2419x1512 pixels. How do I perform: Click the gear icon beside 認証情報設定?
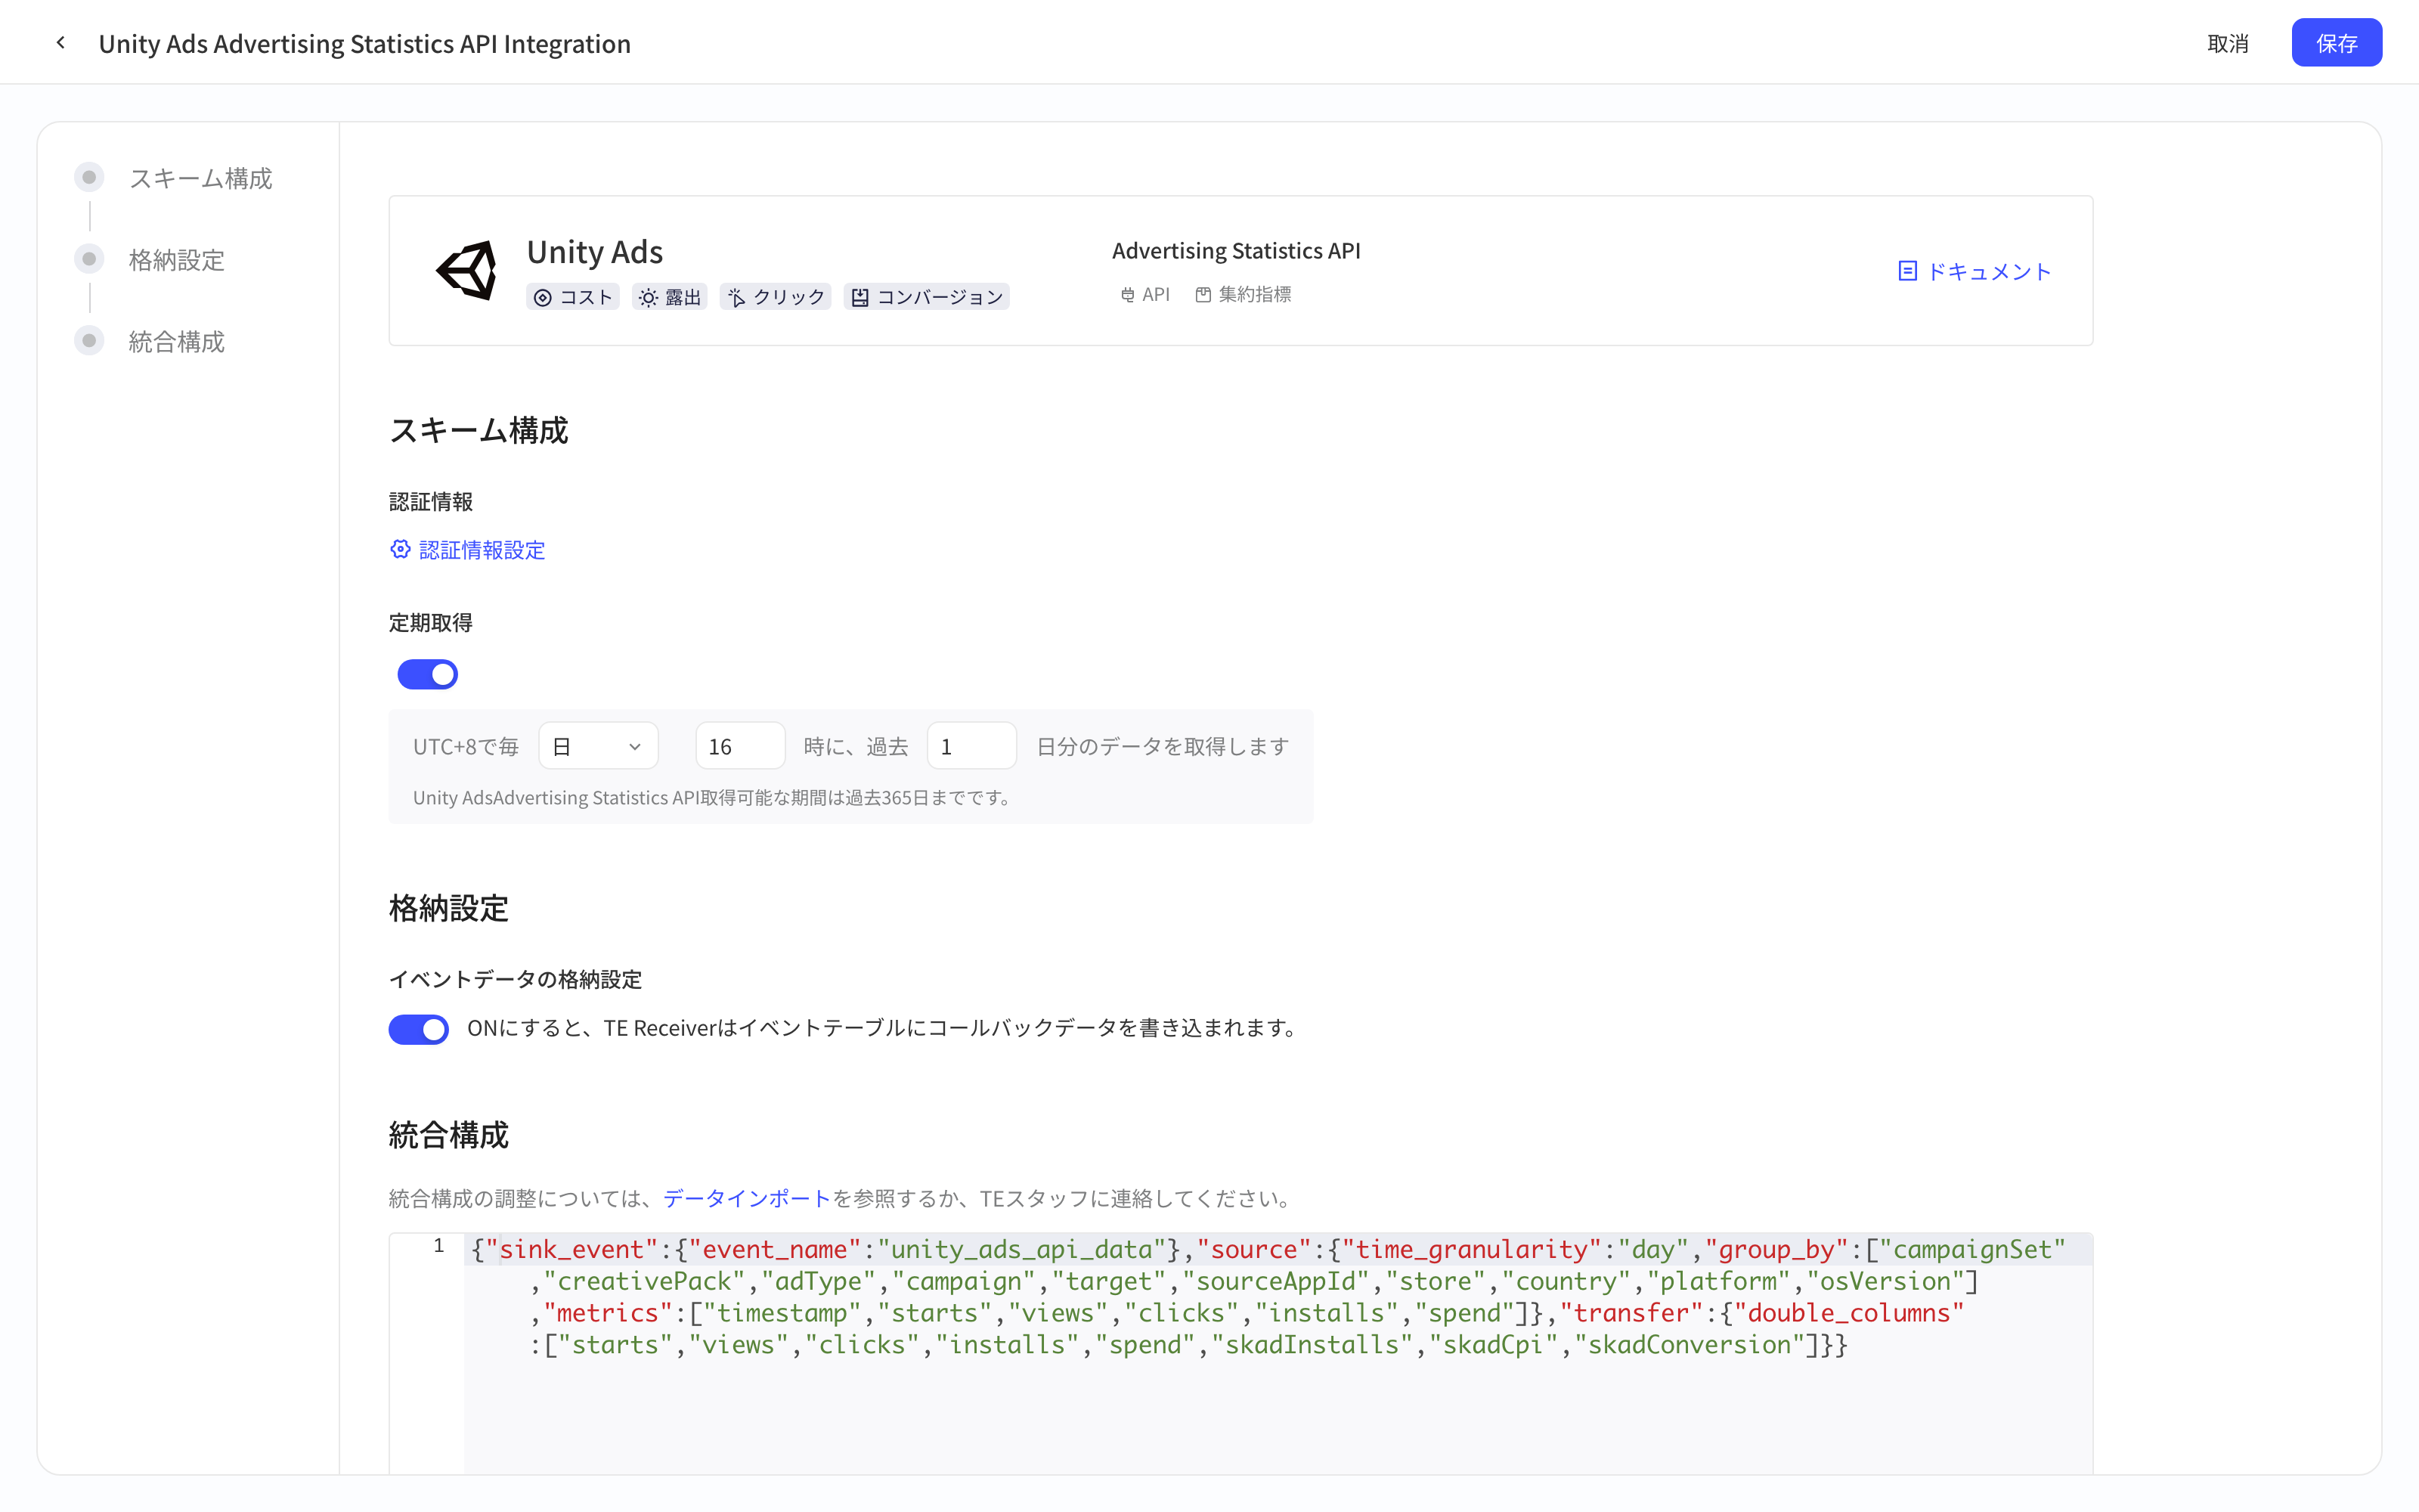click(x=400, y=549)
